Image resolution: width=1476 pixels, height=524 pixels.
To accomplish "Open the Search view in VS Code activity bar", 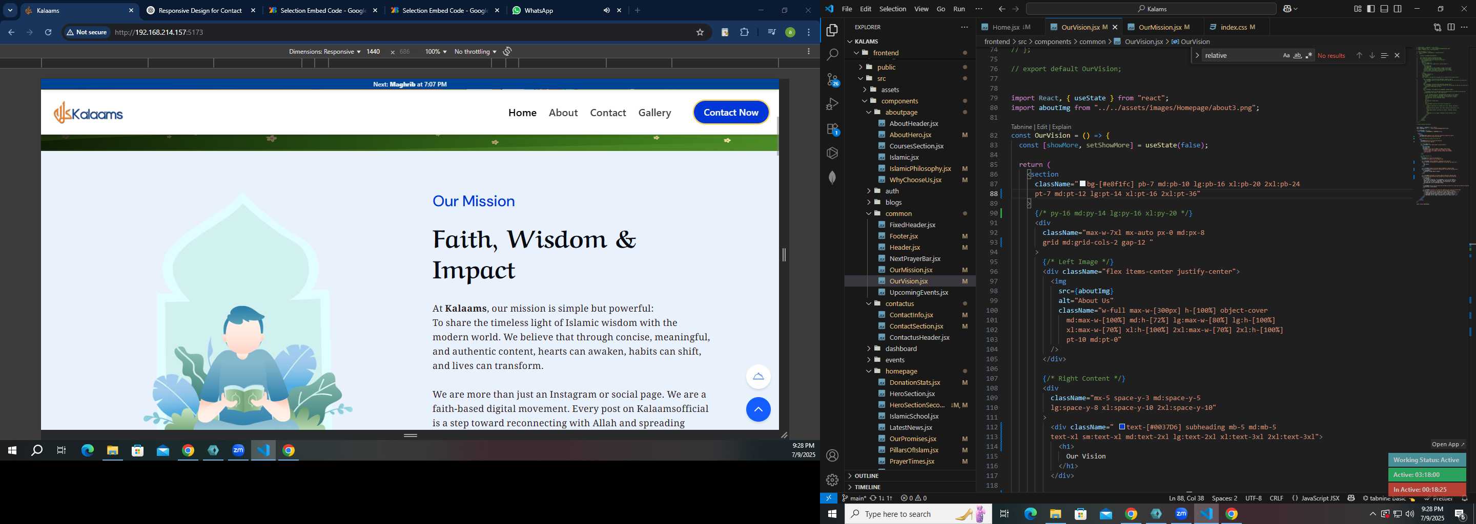I will (832, 54).
